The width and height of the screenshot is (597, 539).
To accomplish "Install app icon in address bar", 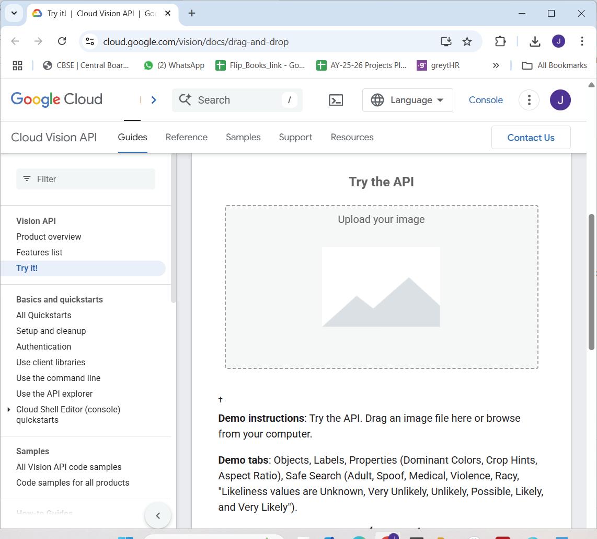I will pos(446,41).
